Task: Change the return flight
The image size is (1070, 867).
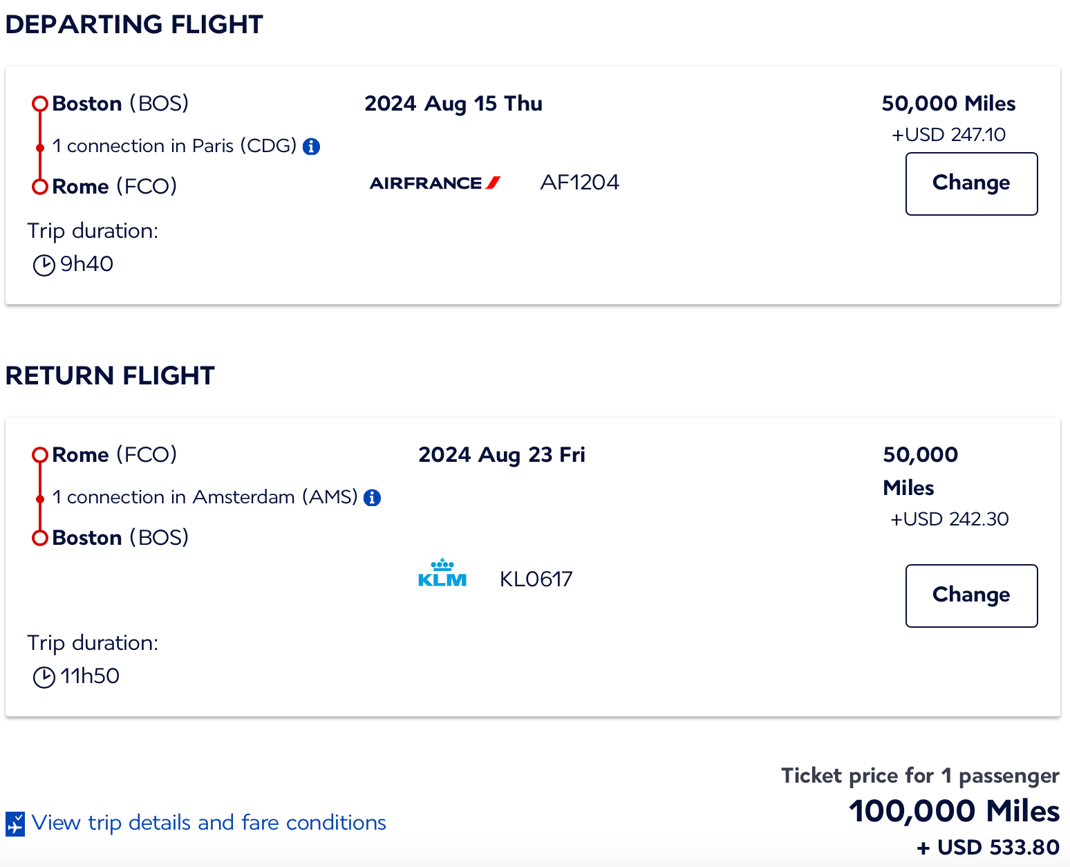Action: coord(971,595)
